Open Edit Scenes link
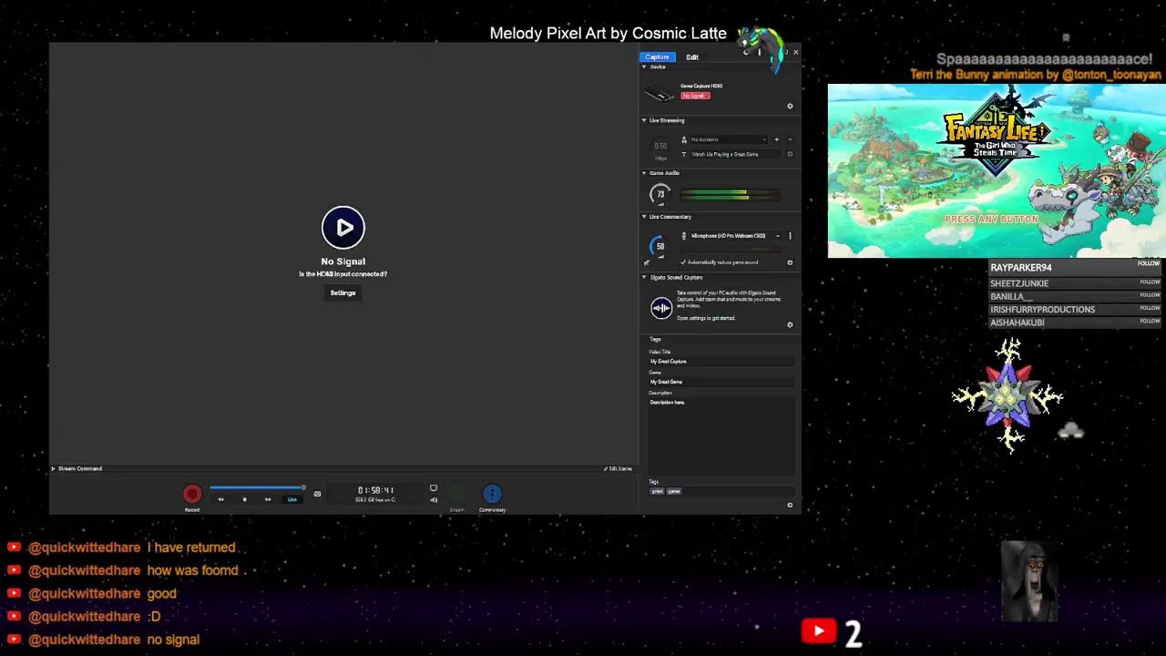1166x656 pixels. click(x=619, y=468)
